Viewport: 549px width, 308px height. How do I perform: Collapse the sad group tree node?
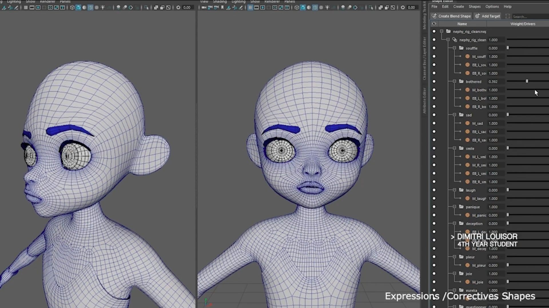[x=454, y=115]
